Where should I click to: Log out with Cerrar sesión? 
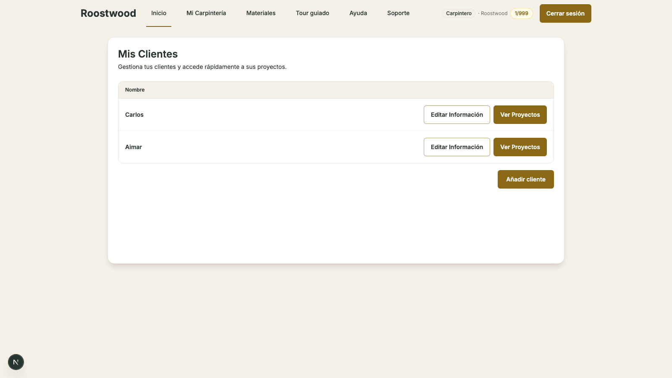pyautogui.click(x=565, y=13)
